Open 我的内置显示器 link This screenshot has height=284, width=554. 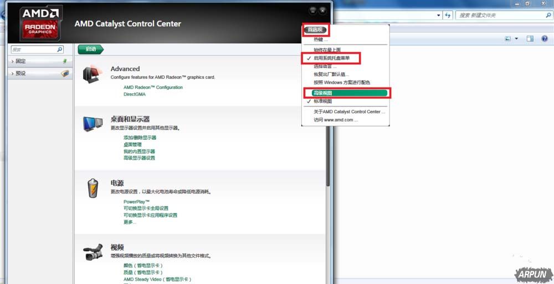(139, 151)
